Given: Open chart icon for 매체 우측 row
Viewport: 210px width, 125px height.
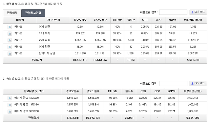Looking at the screenshot, I should point(10,33).
